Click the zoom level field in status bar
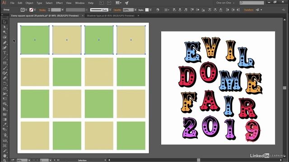 click(x=22, y=160)
